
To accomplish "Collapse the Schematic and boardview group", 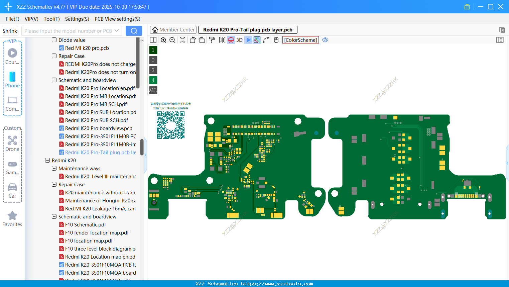I will [x=54, y=80].
